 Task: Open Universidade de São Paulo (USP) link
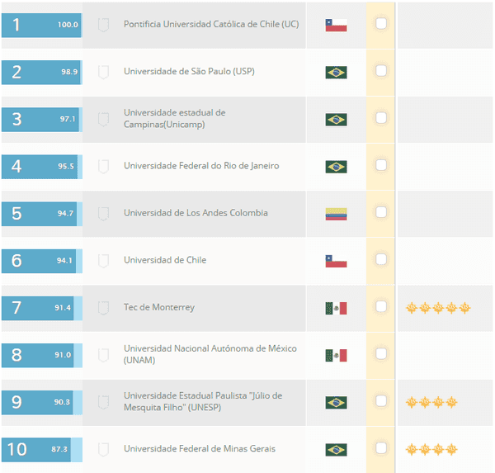(189, 72)
